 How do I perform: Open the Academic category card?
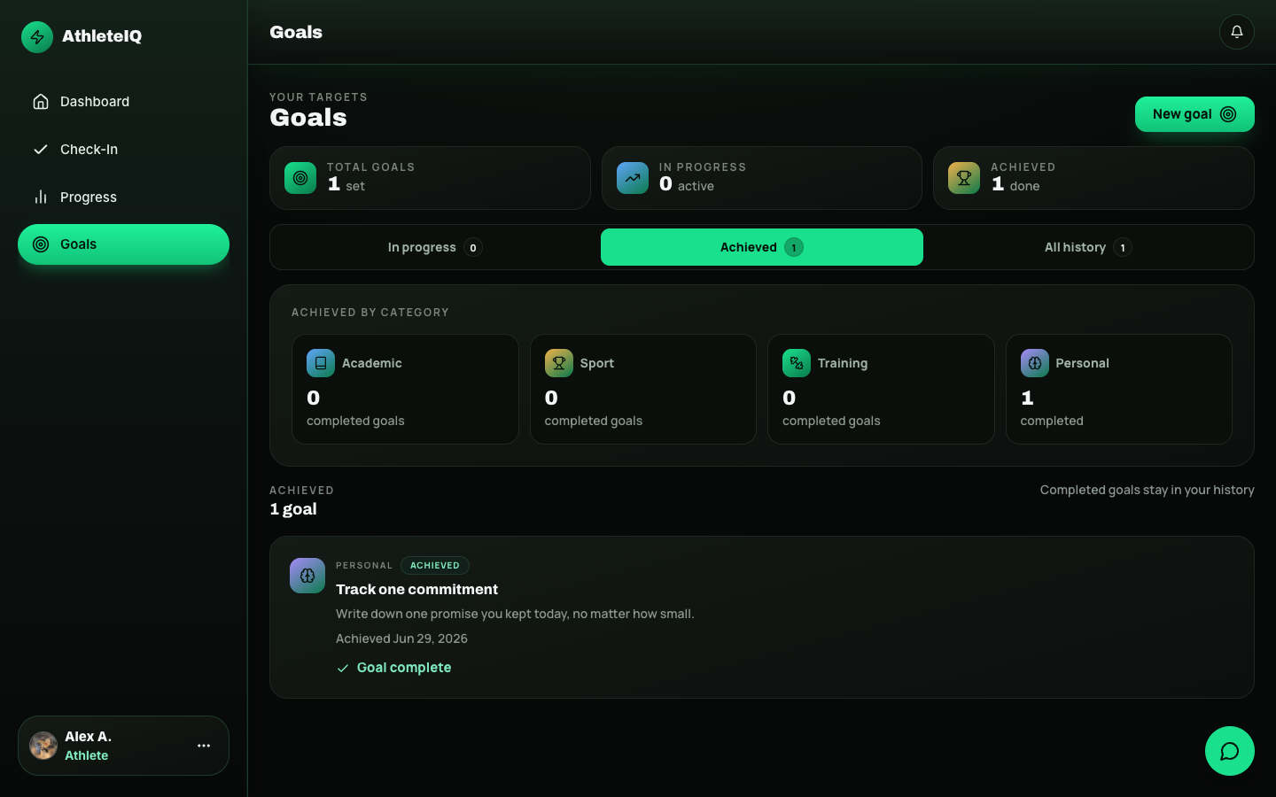coord(405,390)
